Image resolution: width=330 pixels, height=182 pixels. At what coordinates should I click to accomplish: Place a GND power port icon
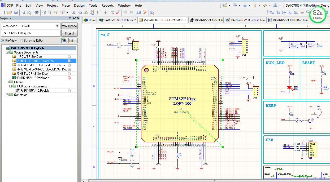(302, 12)
